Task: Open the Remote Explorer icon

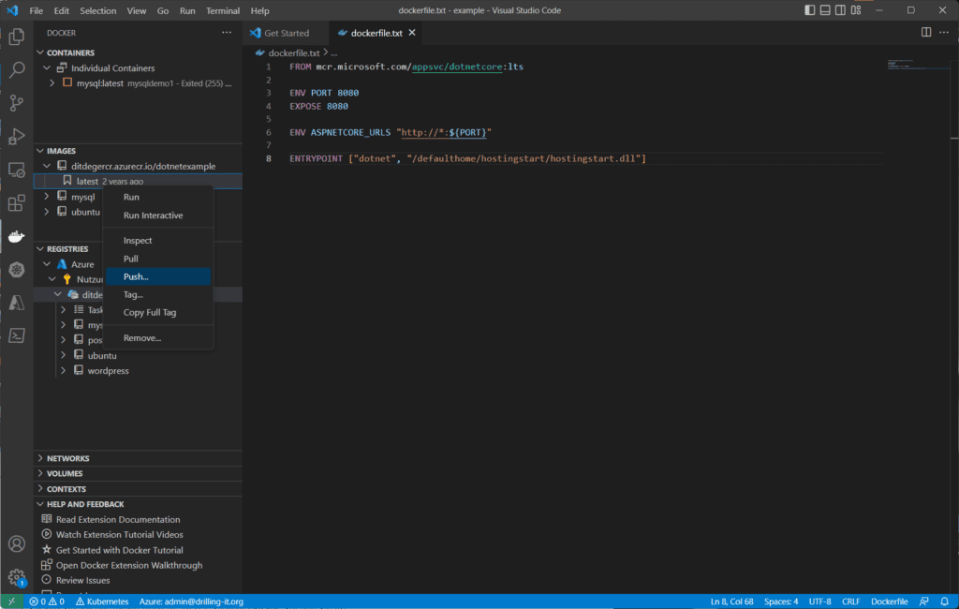Action: (x=17, y=170)
